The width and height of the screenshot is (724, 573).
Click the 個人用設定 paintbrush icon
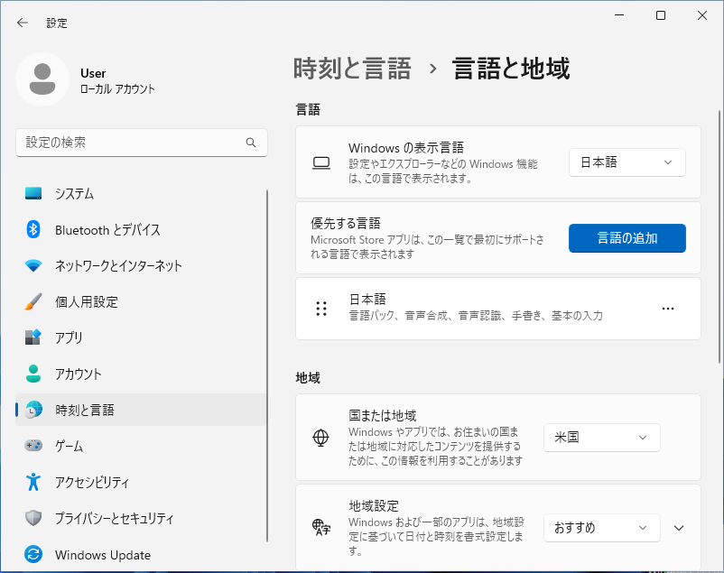click(33, 301)
